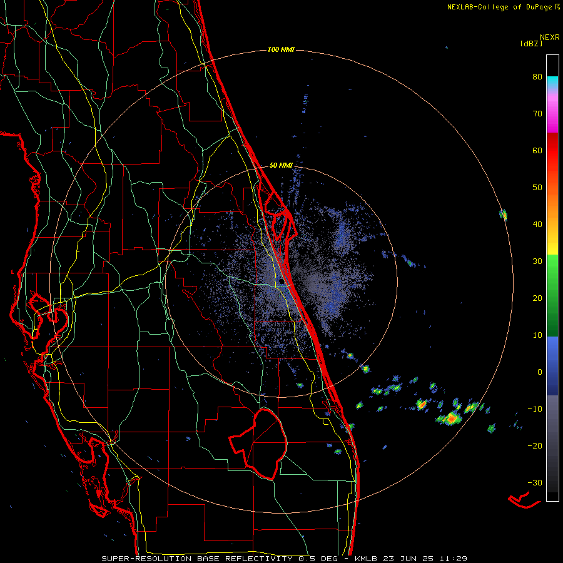Click the "-20" value on the dBZ scale
Screen dimensions: 563x563
coord(535,445)
